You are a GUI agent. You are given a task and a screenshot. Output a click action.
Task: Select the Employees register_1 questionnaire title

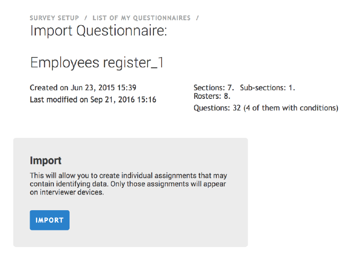tap(96, 62)
